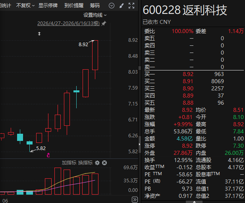The width and height of the screenshot is (245, 203).
Task: Click 委差 value 1.14万
Action: click(x=236, y=31)
